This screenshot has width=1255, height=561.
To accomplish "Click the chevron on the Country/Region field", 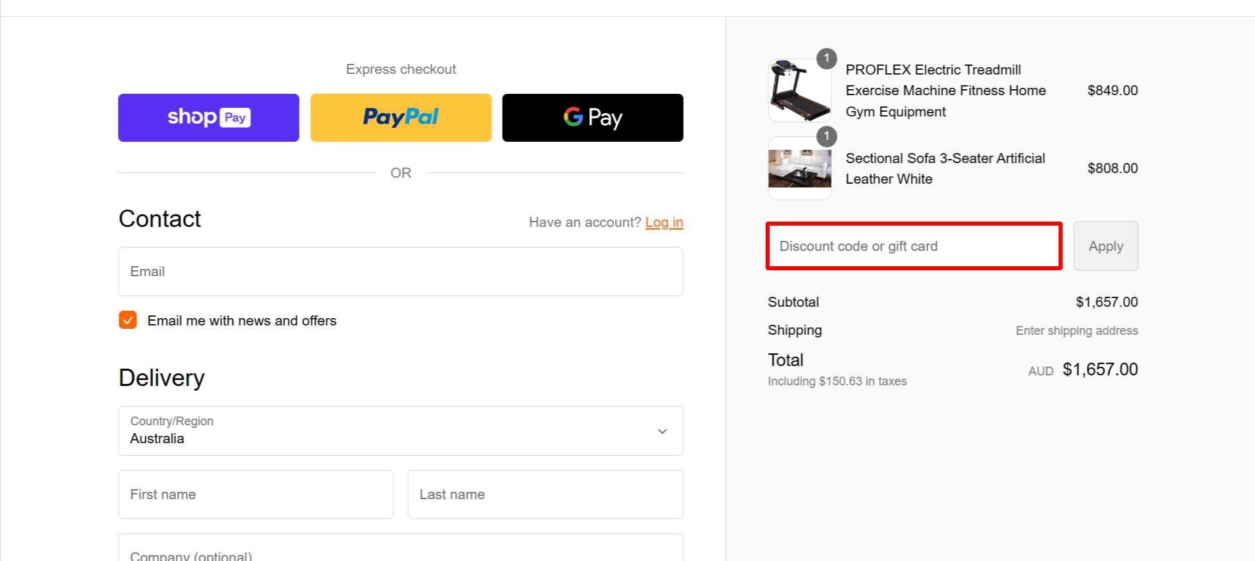I will (x=662, y=431).
